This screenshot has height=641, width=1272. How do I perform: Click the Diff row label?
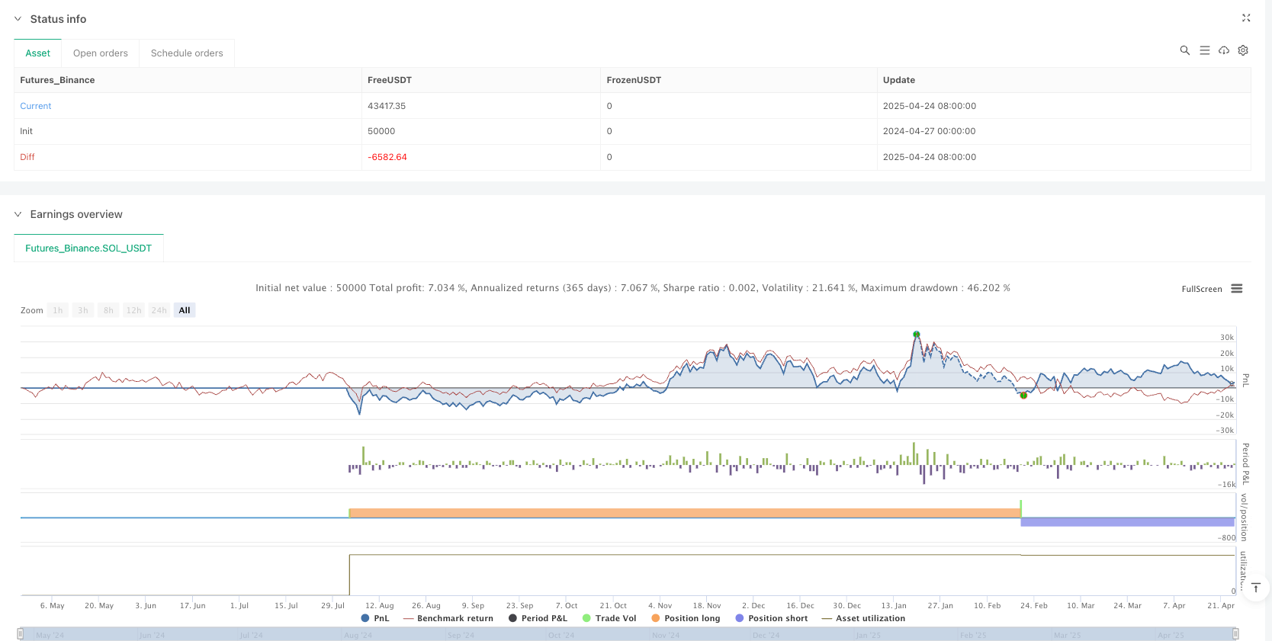pos(27,157)
